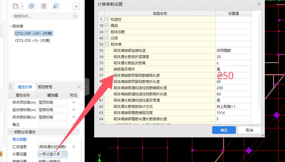Click the search magnifier icon
Image resolution: width=285 pixels, height=162 pixels.
75,16
